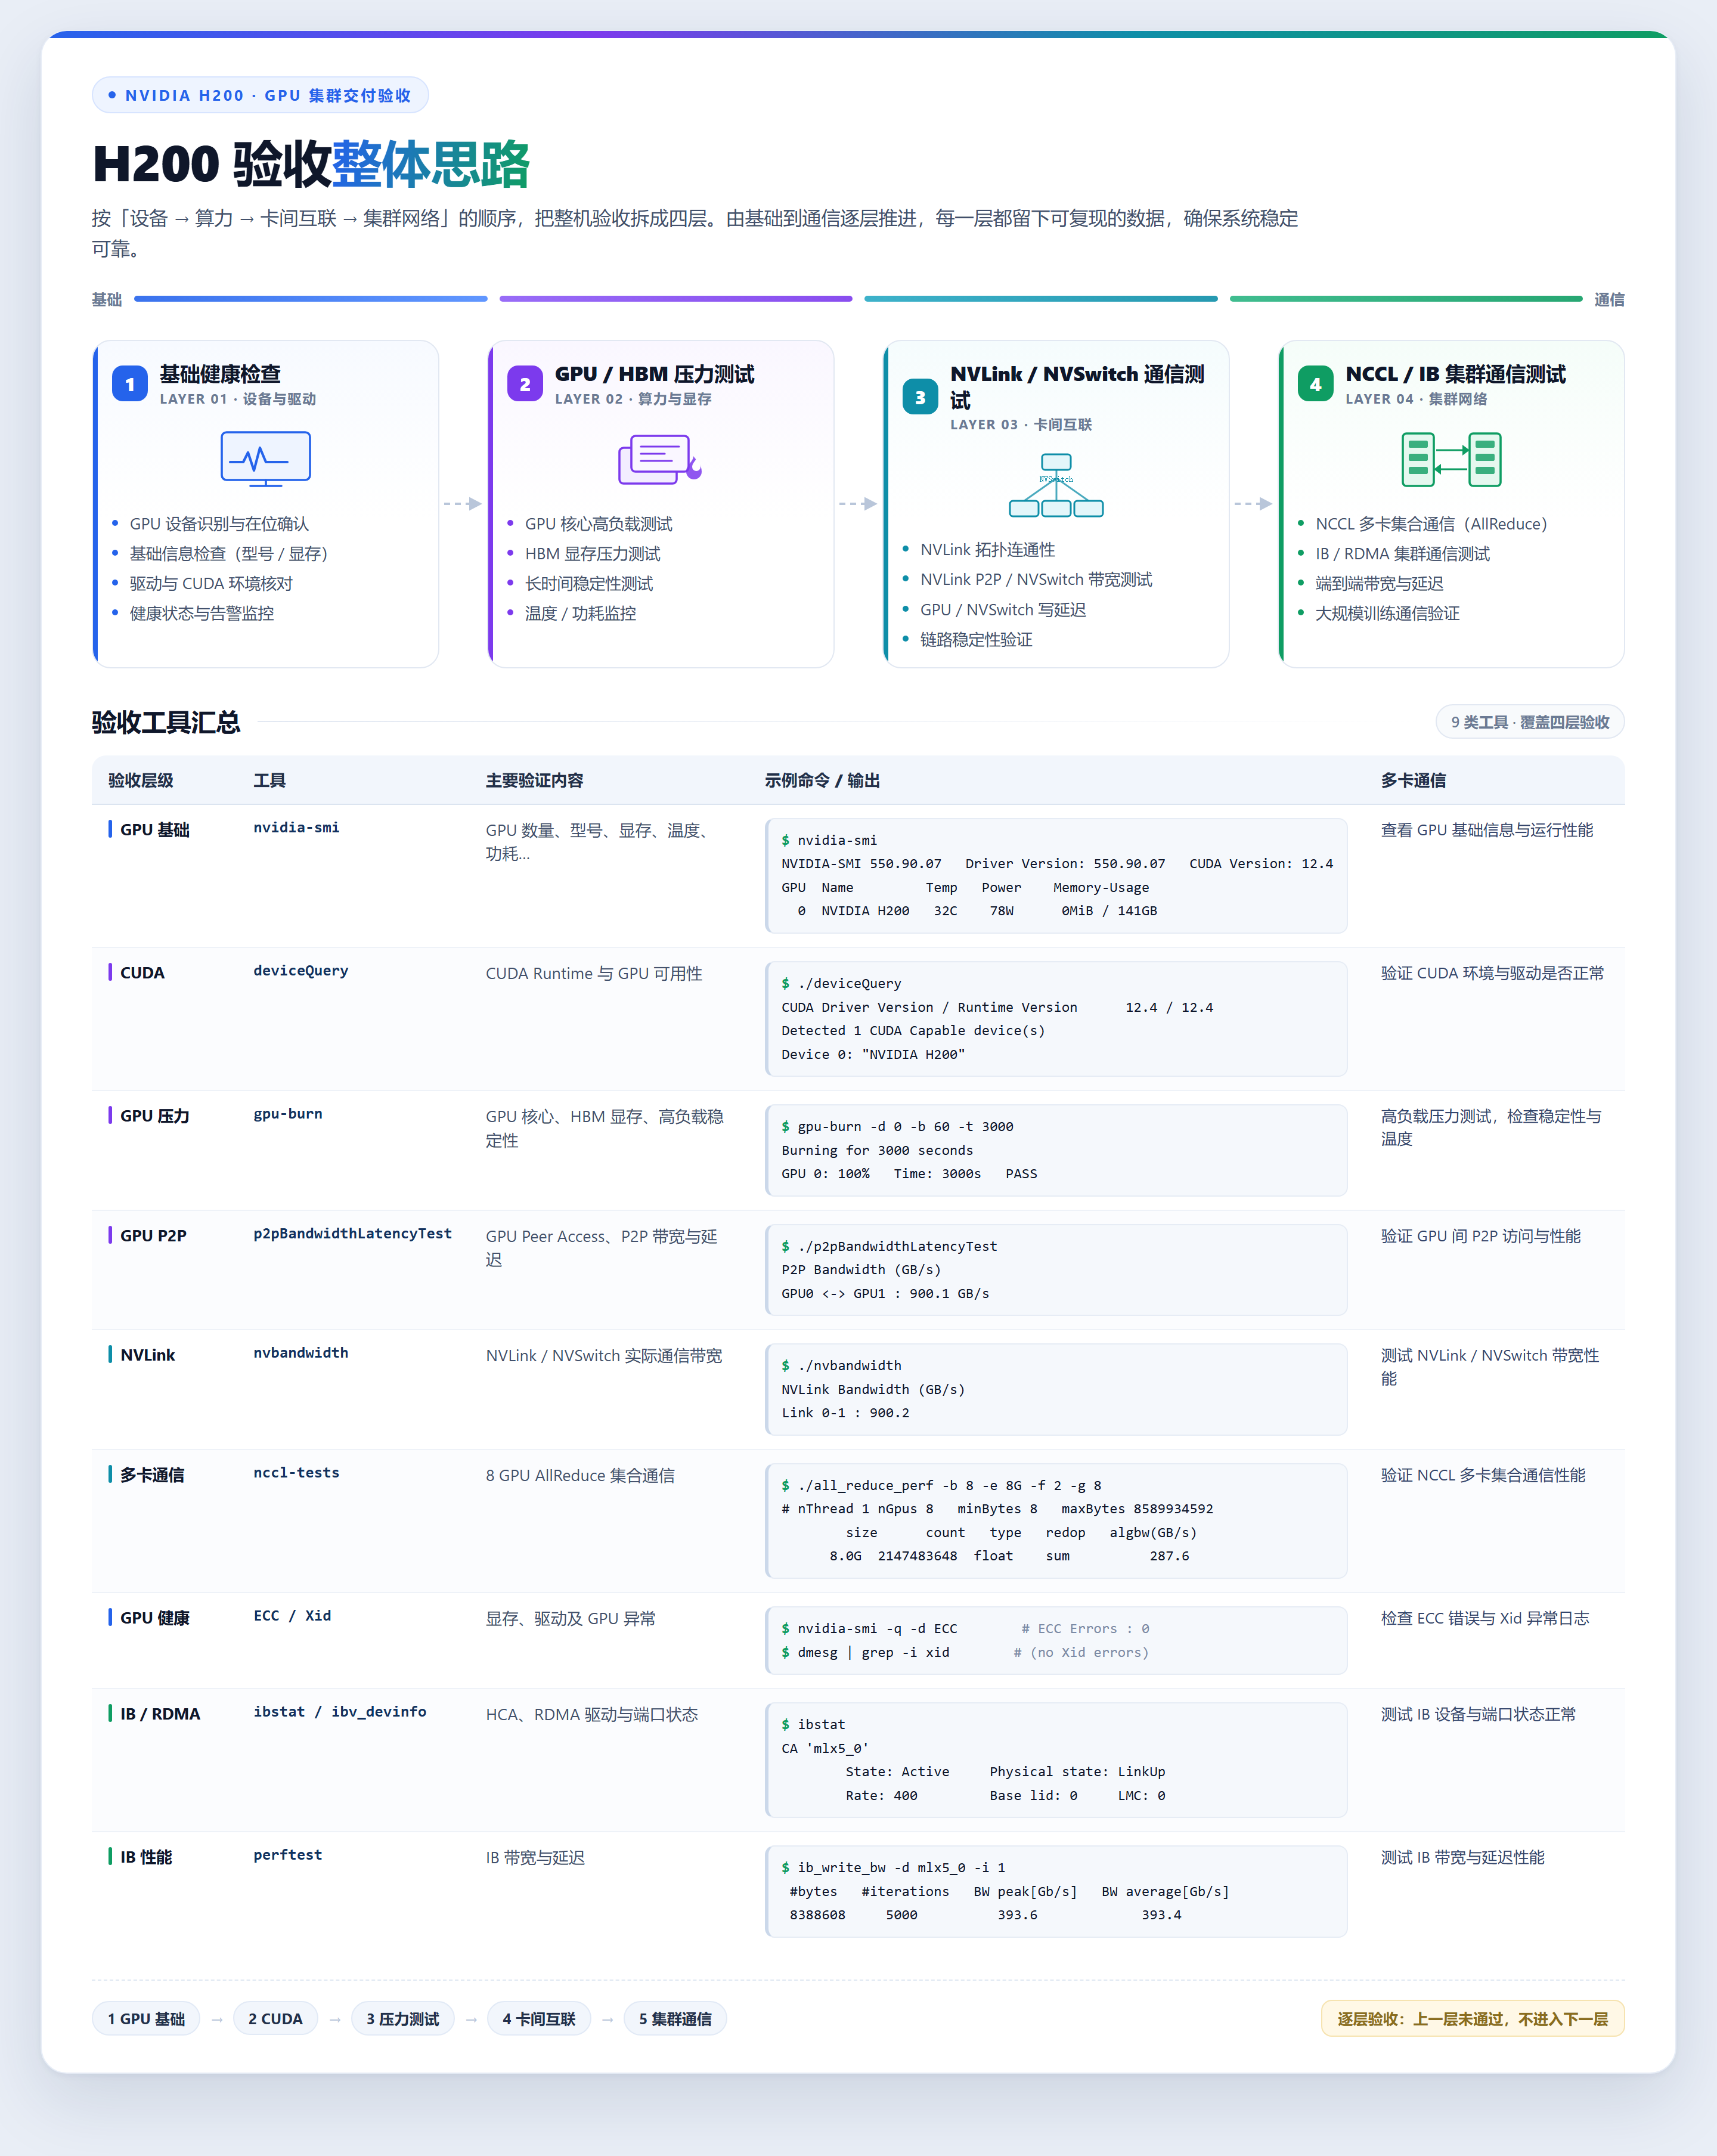Click the 温度 / 功耗监控 bullet
Viewport: 1717px width, 2156px height.
click(x=580, y=613)
